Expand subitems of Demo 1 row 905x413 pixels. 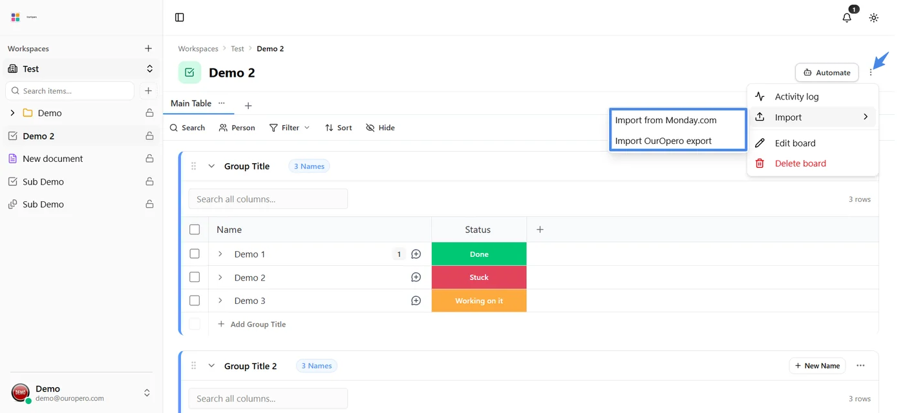click(220, 254)
